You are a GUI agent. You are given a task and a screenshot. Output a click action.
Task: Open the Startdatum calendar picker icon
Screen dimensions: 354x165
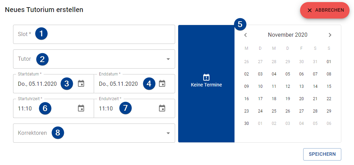pos(81,84)
